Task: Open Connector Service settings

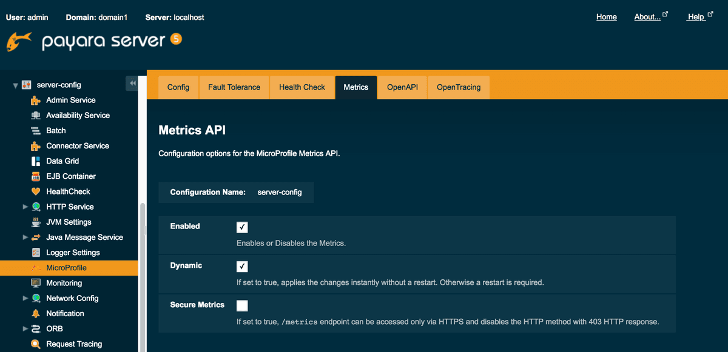Action: 78,146
